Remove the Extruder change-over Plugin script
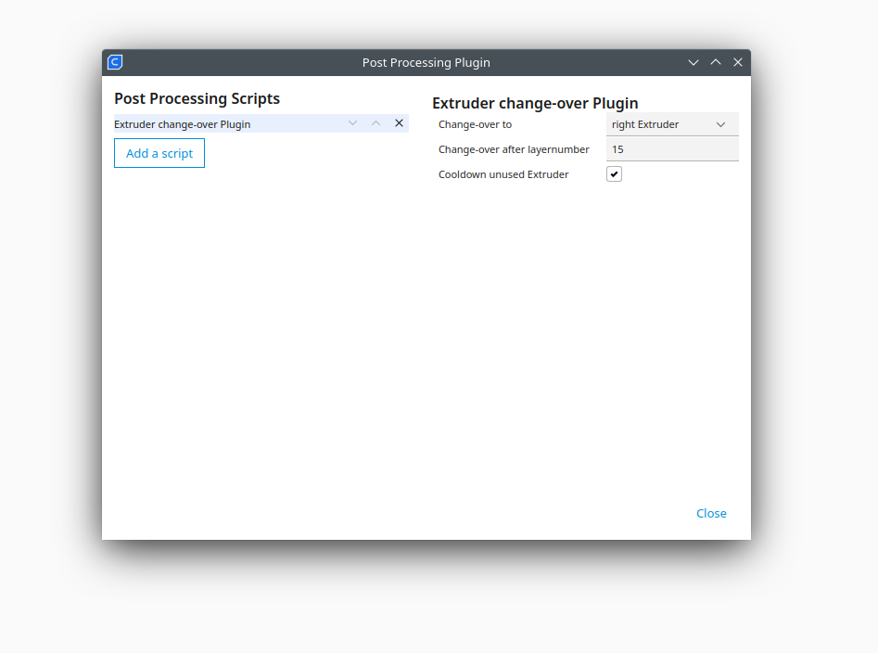878x653 pixels. [x=399, y=122]
